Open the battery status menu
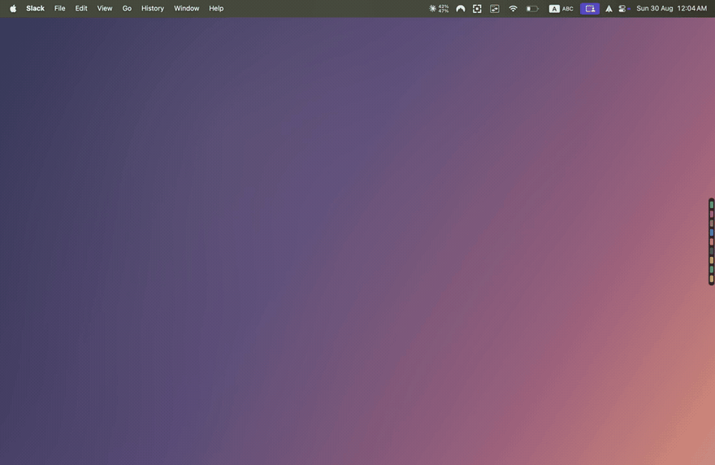The height and width of the screenshot is (465, 715). pos(532,8)
